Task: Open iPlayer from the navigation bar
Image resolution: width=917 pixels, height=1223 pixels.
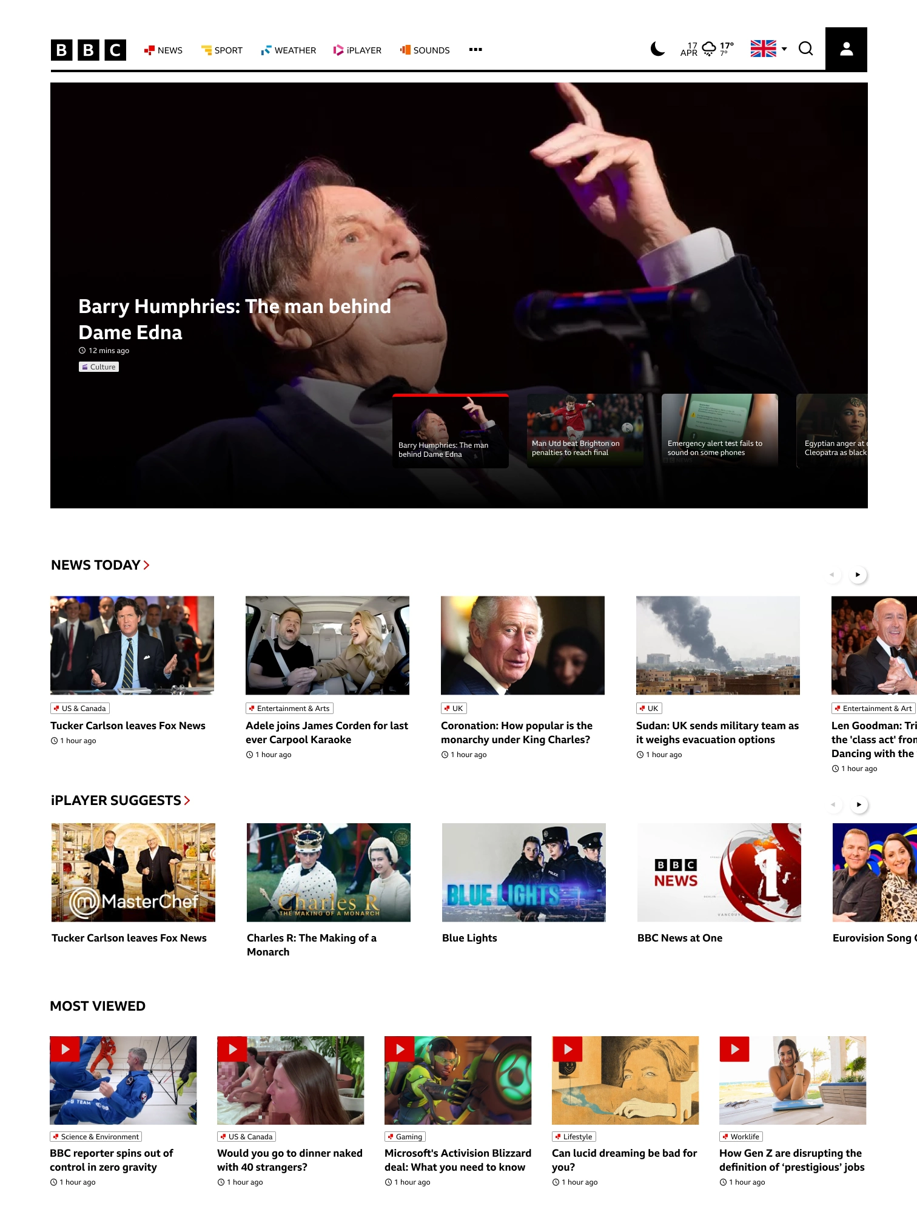Action: (357, 50)
